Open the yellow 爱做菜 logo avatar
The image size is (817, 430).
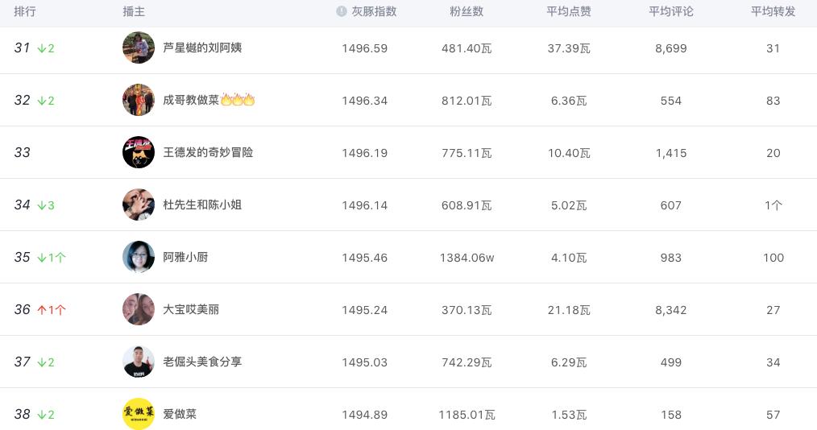[x=139, y=414]
